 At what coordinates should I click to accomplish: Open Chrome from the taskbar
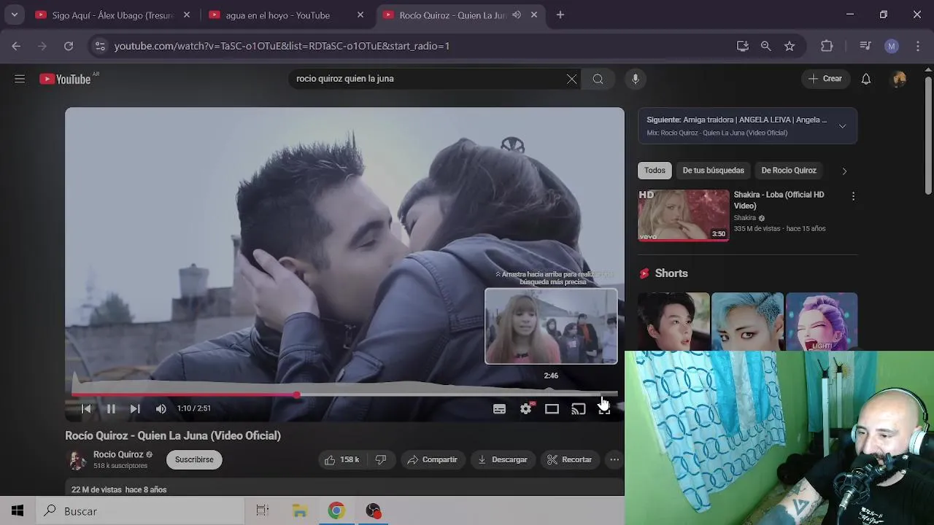click(x=336, y=511)
